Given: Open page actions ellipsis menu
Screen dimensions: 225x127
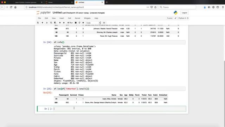Looking at the screenshot, I should 148,7.
